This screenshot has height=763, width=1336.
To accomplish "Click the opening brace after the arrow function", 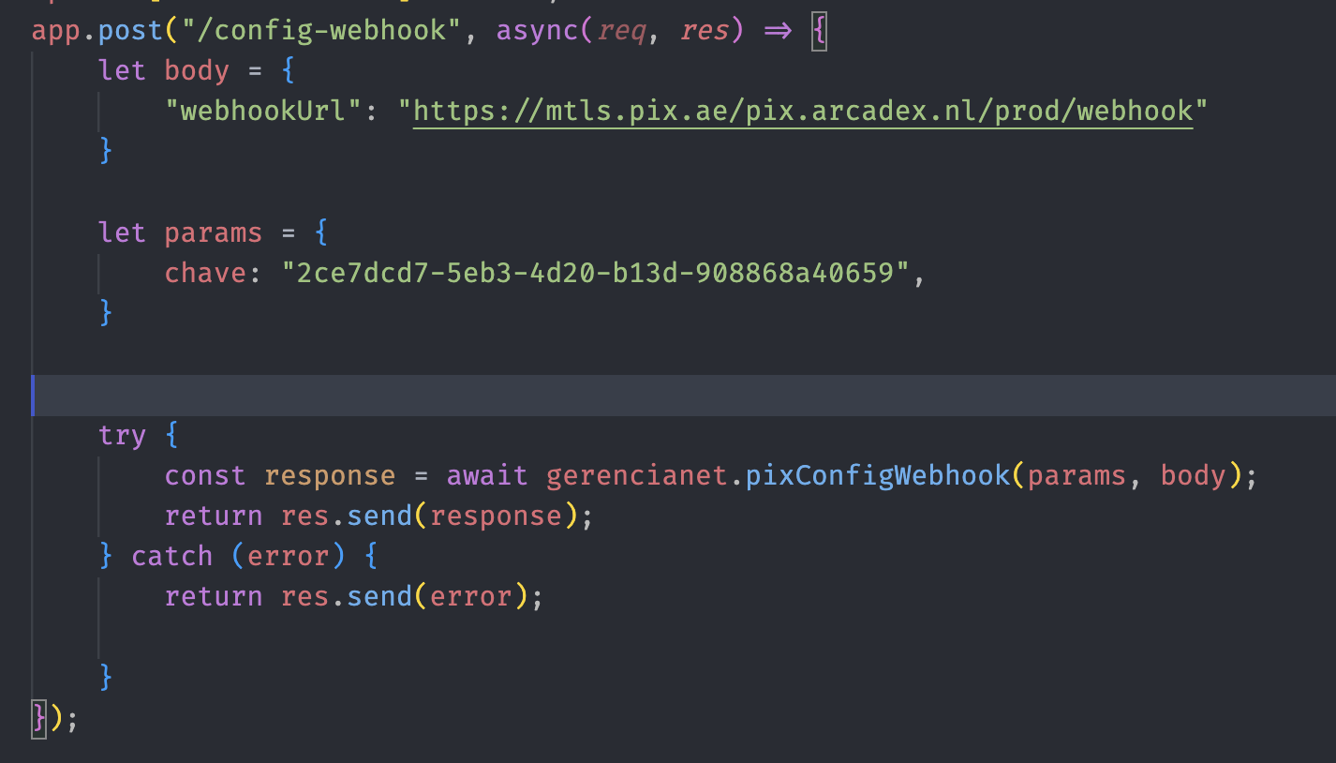I will [x=818, y=31].
